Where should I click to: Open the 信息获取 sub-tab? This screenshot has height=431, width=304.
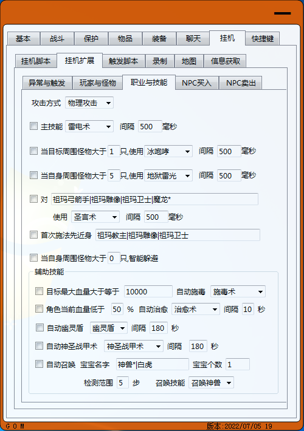(225, 61)
